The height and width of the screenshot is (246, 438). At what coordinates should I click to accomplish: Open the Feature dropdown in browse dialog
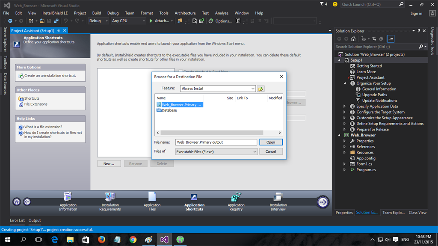click(252, 89)
